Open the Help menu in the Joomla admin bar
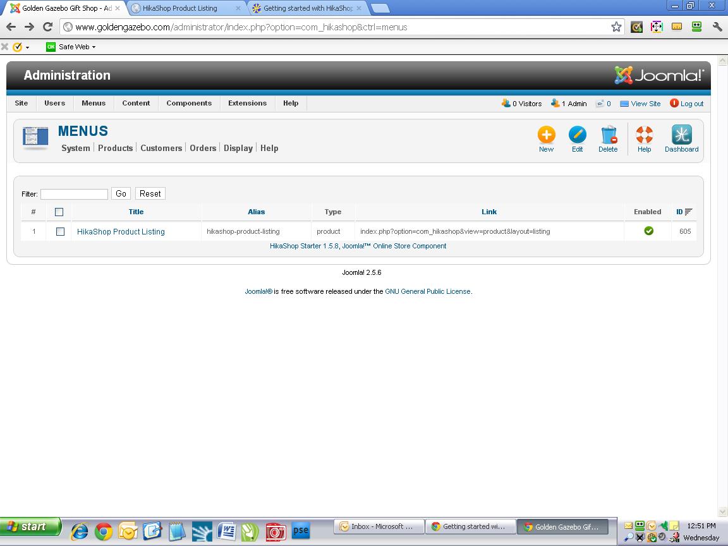Screen dimensions: 728x546 click(291, 103)
